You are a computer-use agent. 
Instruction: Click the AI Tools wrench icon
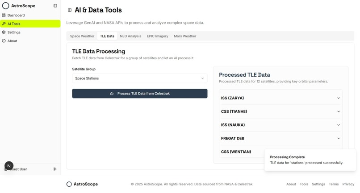(x=4, y=24)
